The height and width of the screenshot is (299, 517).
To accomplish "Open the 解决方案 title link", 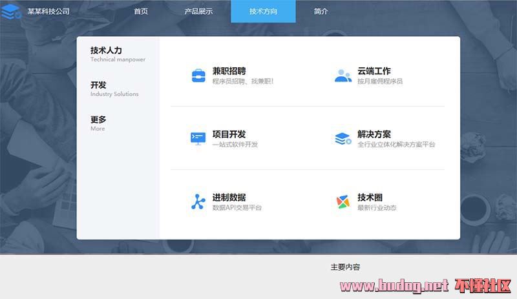I will click(374, 134).
